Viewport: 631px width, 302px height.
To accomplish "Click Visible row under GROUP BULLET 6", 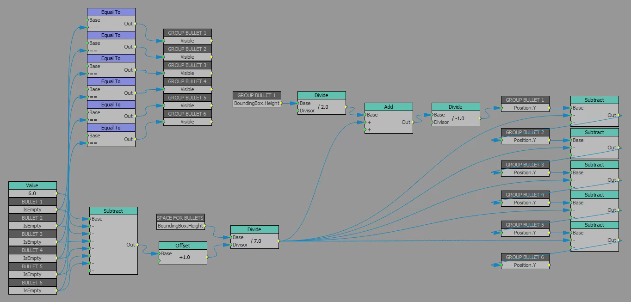I will 187,122.
